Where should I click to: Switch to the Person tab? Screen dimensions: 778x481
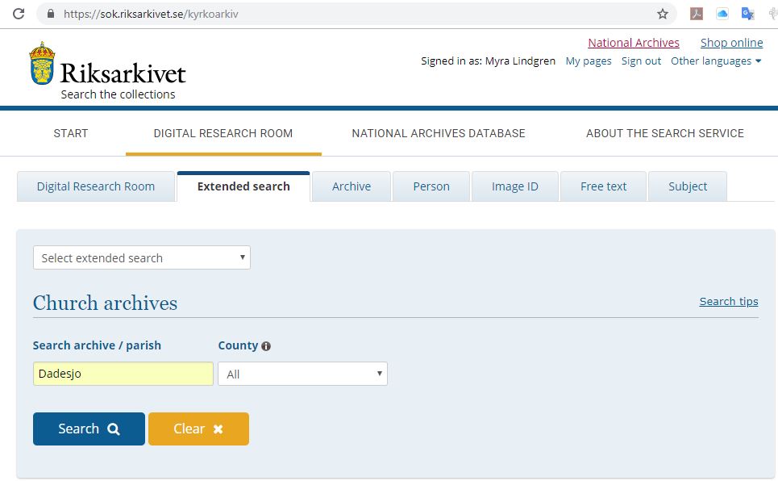(431, 186)
